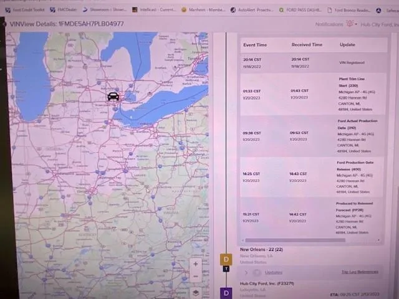The width and height of the screenshot is (399, 299).
Task: Expand the Updates section chevron
Action: click(x=246, y=273)
